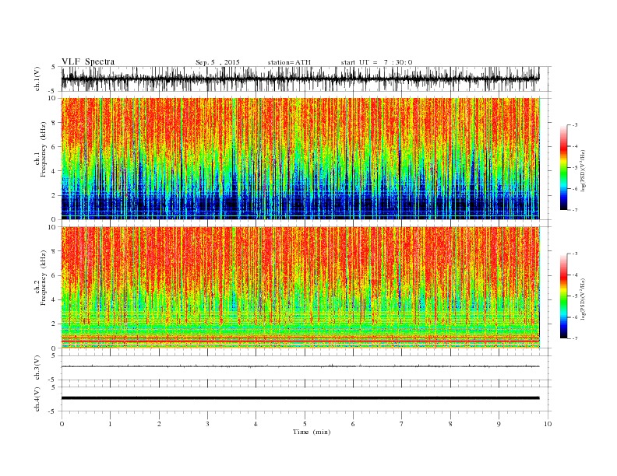Click the "ch.3(V)" axis label
The width and height of the screenshot is (617, 476).
coord(37,368)
